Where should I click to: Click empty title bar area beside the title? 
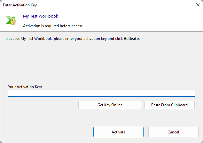(x=112, y=5)
